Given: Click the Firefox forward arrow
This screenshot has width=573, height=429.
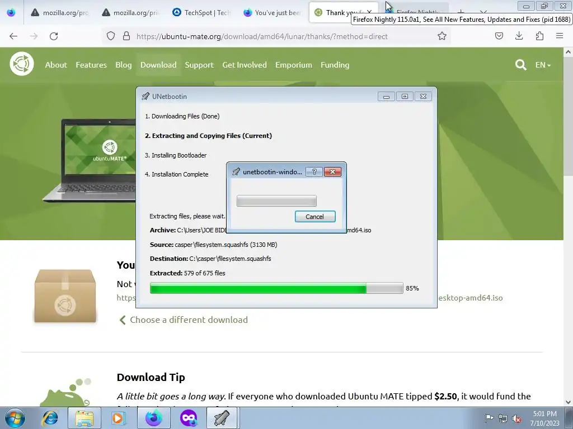Looking at the screenshot, I should pos(34,36).
